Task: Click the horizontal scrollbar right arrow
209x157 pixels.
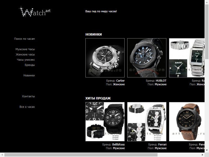Action: [x=202, y=155]
